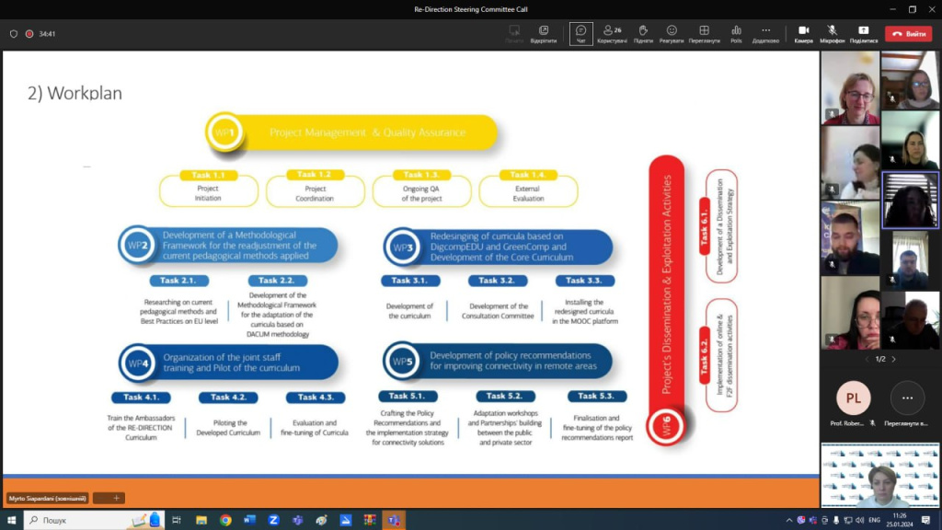Go to previous participants page arrow

(x=867, y=359)
